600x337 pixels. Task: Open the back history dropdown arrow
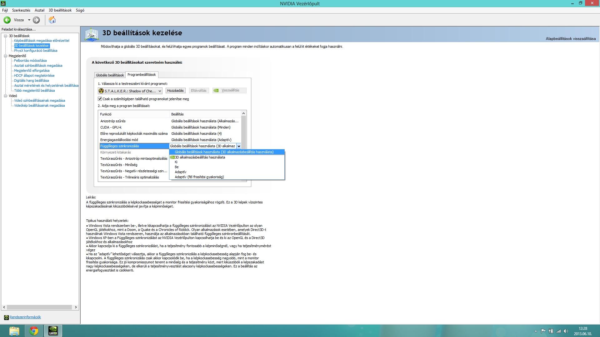(29, 20)
